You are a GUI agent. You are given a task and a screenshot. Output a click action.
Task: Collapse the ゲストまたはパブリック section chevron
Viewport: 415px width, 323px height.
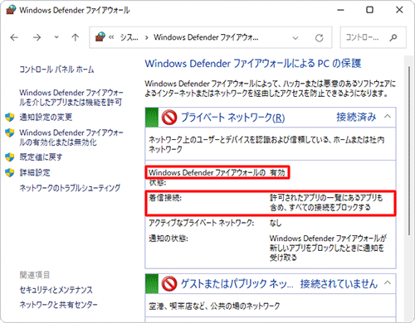(388, 283)
